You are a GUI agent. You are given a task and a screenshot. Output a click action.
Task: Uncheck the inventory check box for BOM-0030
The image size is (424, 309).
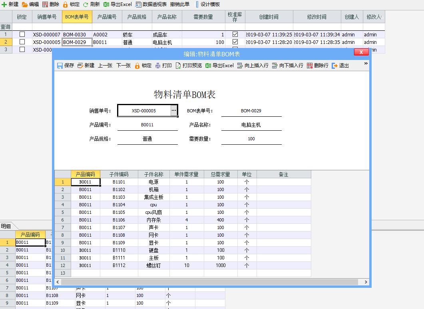(235, 34)
